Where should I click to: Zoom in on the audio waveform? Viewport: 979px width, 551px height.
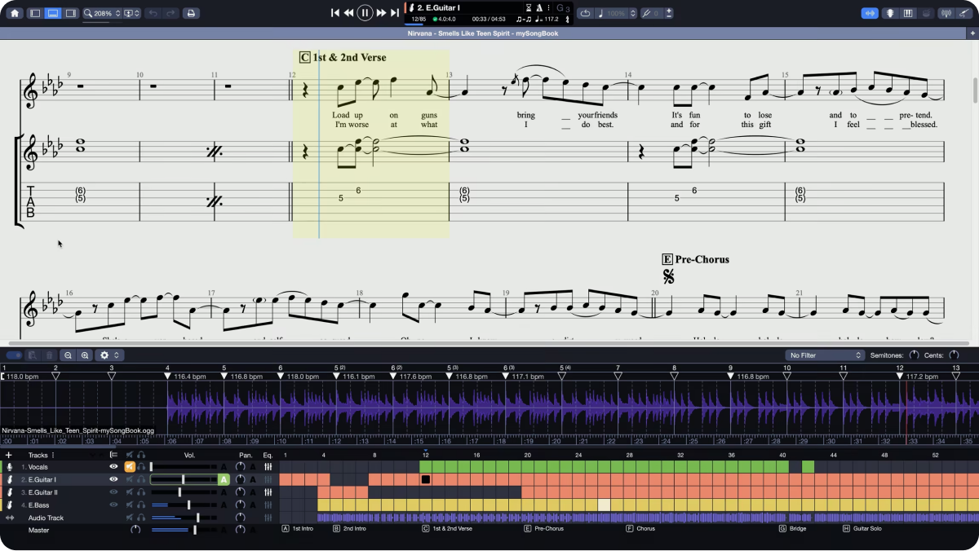tap(85, 355)
